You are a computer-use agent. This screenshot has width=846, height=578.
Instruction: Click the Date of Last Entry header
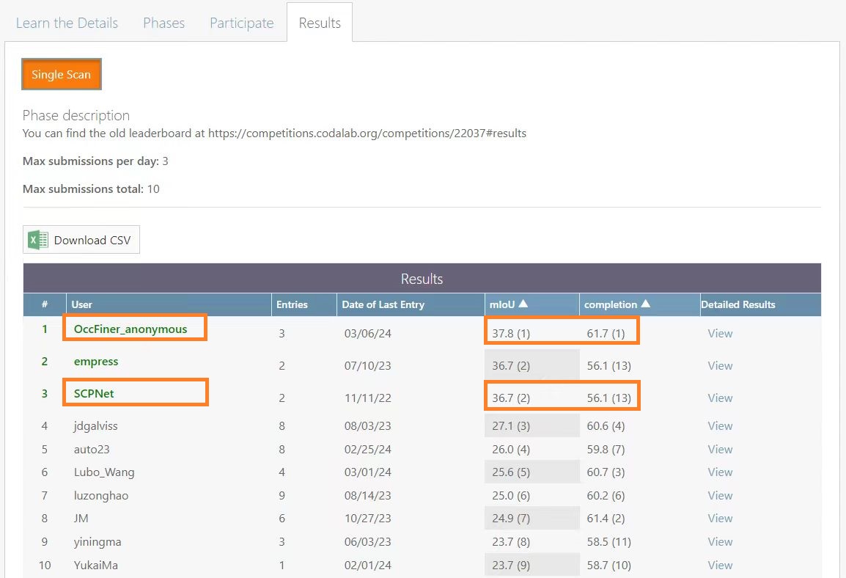383,304
